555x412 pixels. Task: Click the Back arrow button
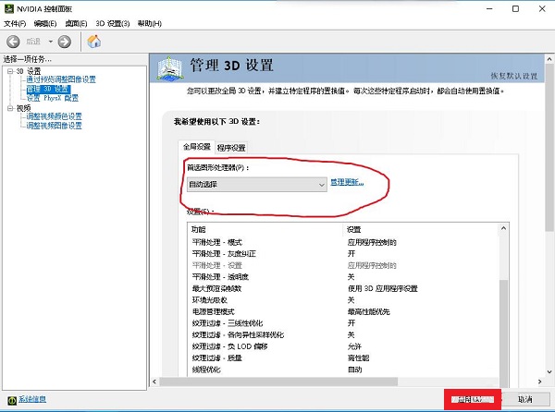point(13,42)
